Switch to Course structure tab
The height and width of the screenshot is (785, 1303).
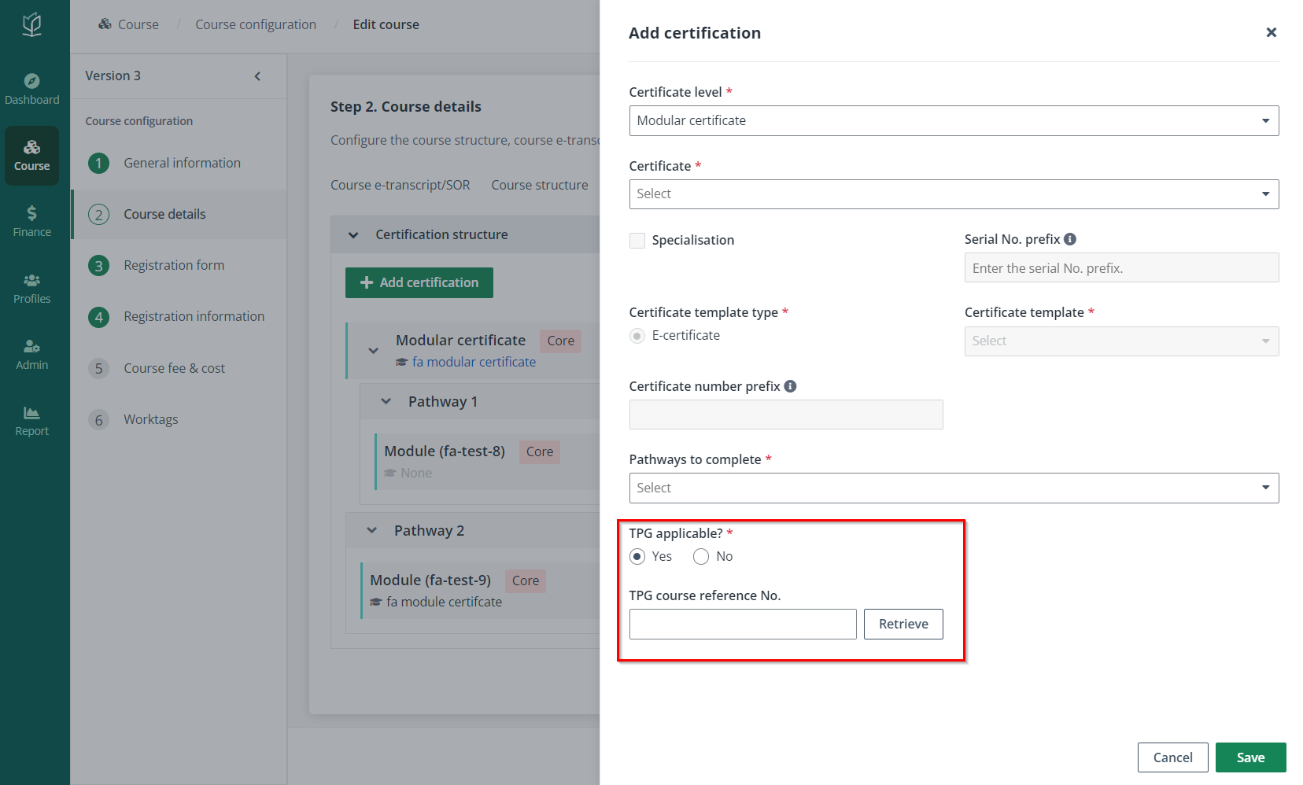[540, 185]
